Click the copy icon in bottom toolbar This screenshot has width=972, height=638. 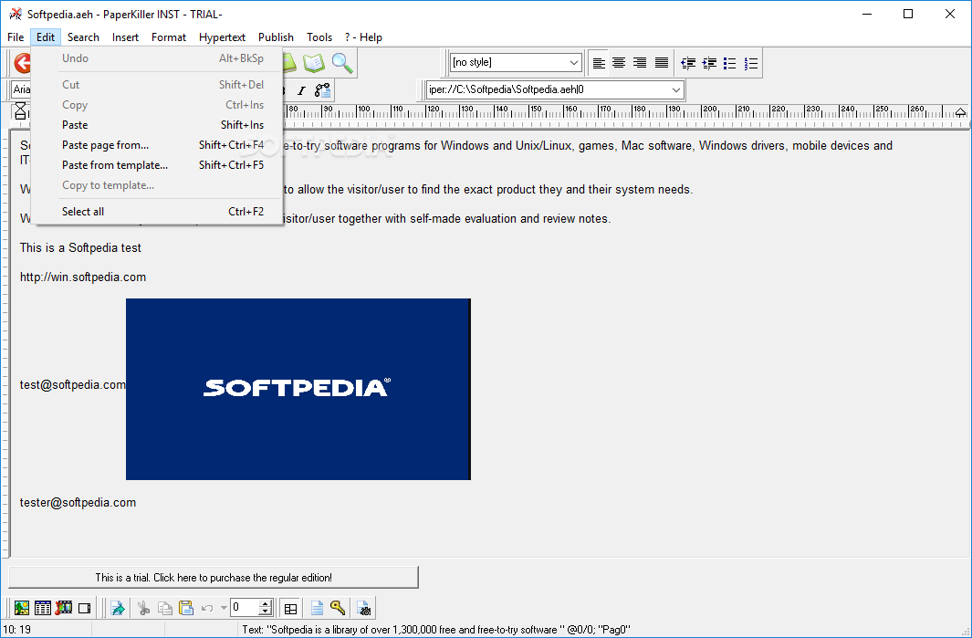click(x=165, y=608)
